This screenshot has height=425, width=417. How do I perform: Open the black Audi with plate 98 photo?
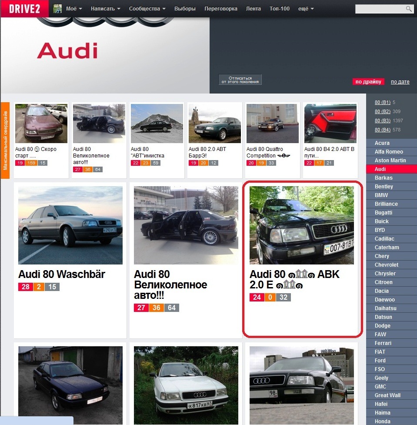(302, 385)
